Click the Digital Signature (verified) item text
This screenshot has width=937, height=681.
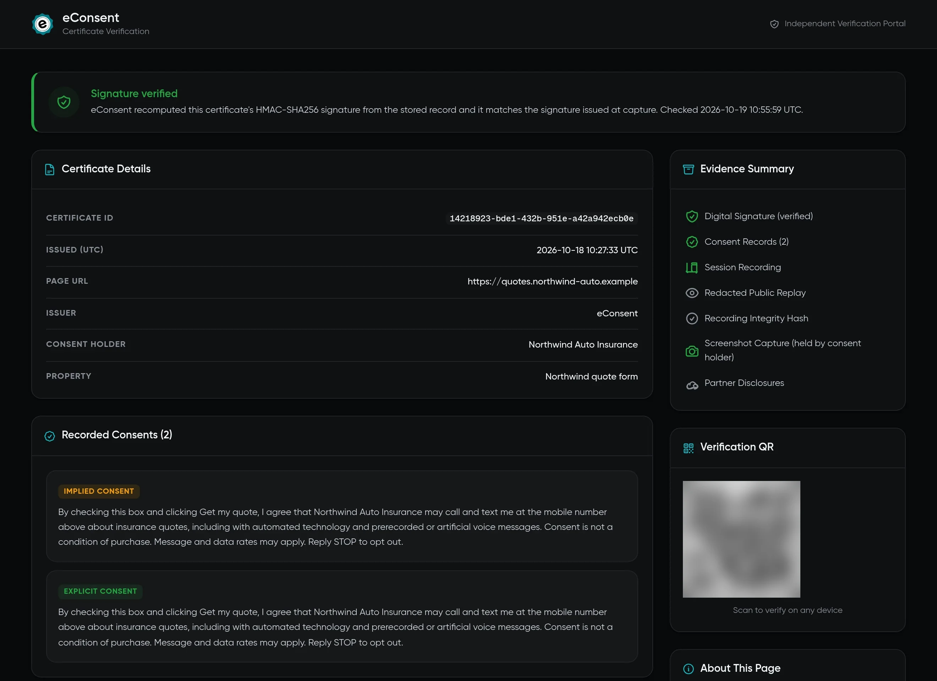coord(758,216)
